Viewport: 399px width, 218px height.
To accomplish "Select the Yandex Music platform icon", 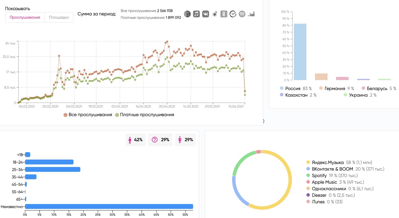I will coord(214,14).
